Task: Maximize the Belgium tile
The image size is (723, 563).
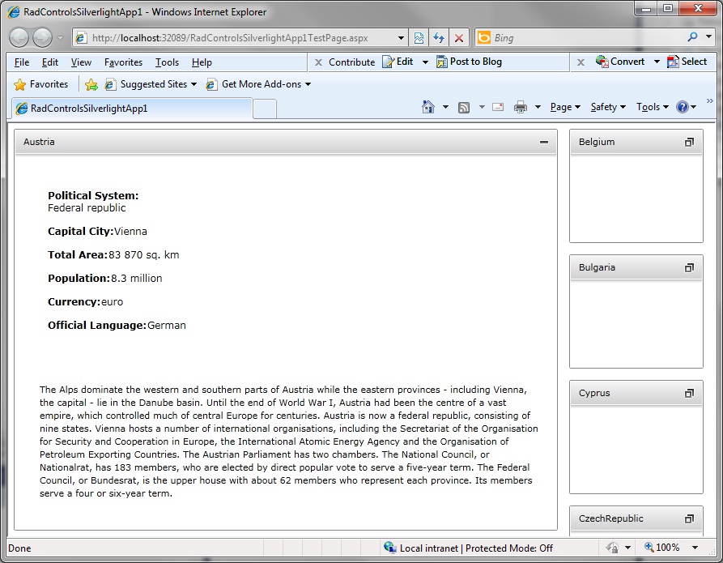Action: coord(689,142)
